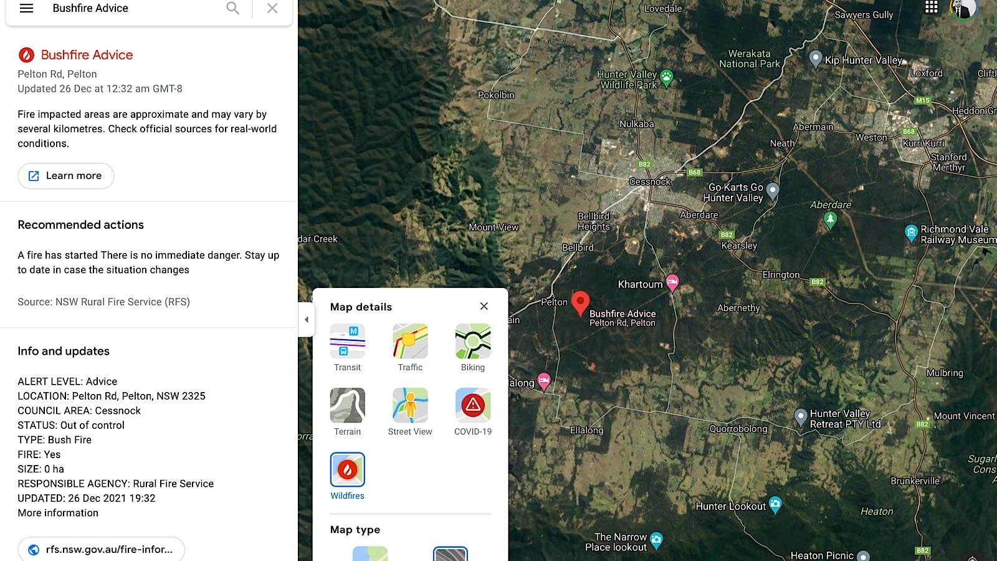Open the Terrain map view
997x561 pixels.
point(347,405)
